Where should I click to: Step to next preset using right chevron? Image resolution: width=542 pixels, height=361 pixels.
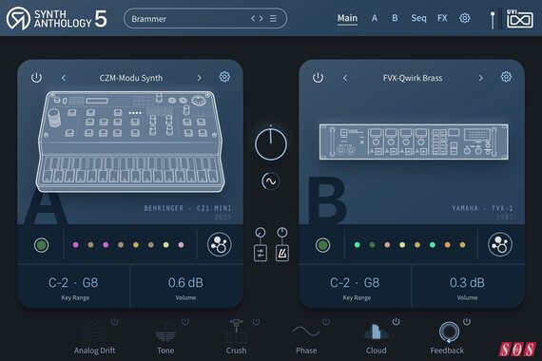(x=261, y=19)
